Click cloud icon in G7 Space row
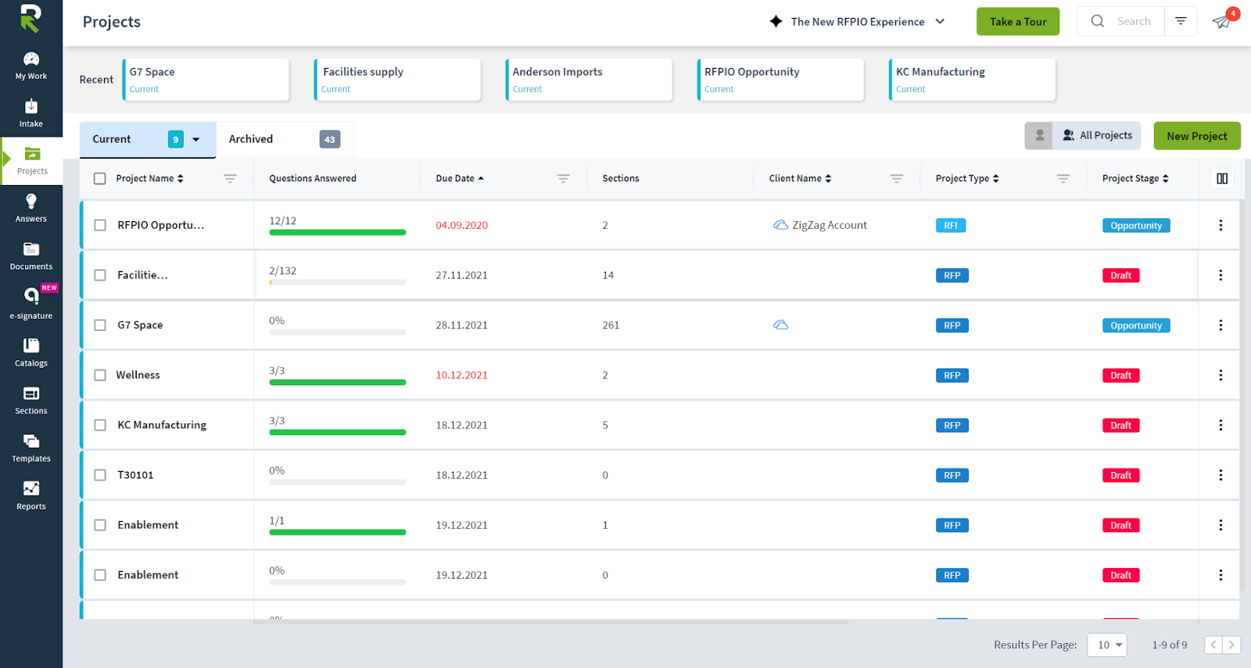Viewport: 1251px width, 668px height. click(780, 325)
